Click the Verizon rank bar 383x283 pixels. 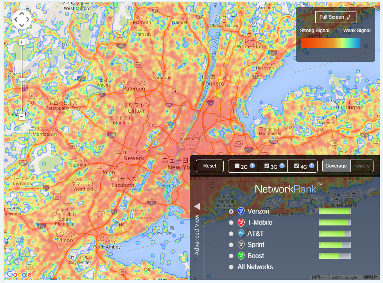(335, 211)
